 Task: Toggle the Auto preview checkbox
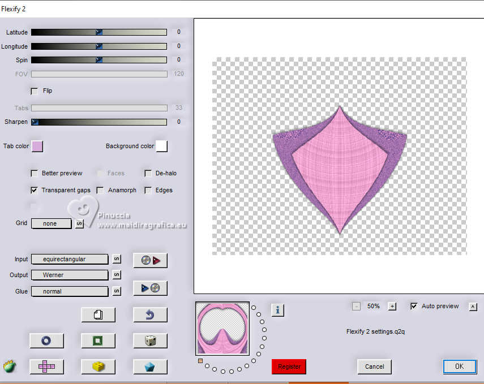point(414,307)
